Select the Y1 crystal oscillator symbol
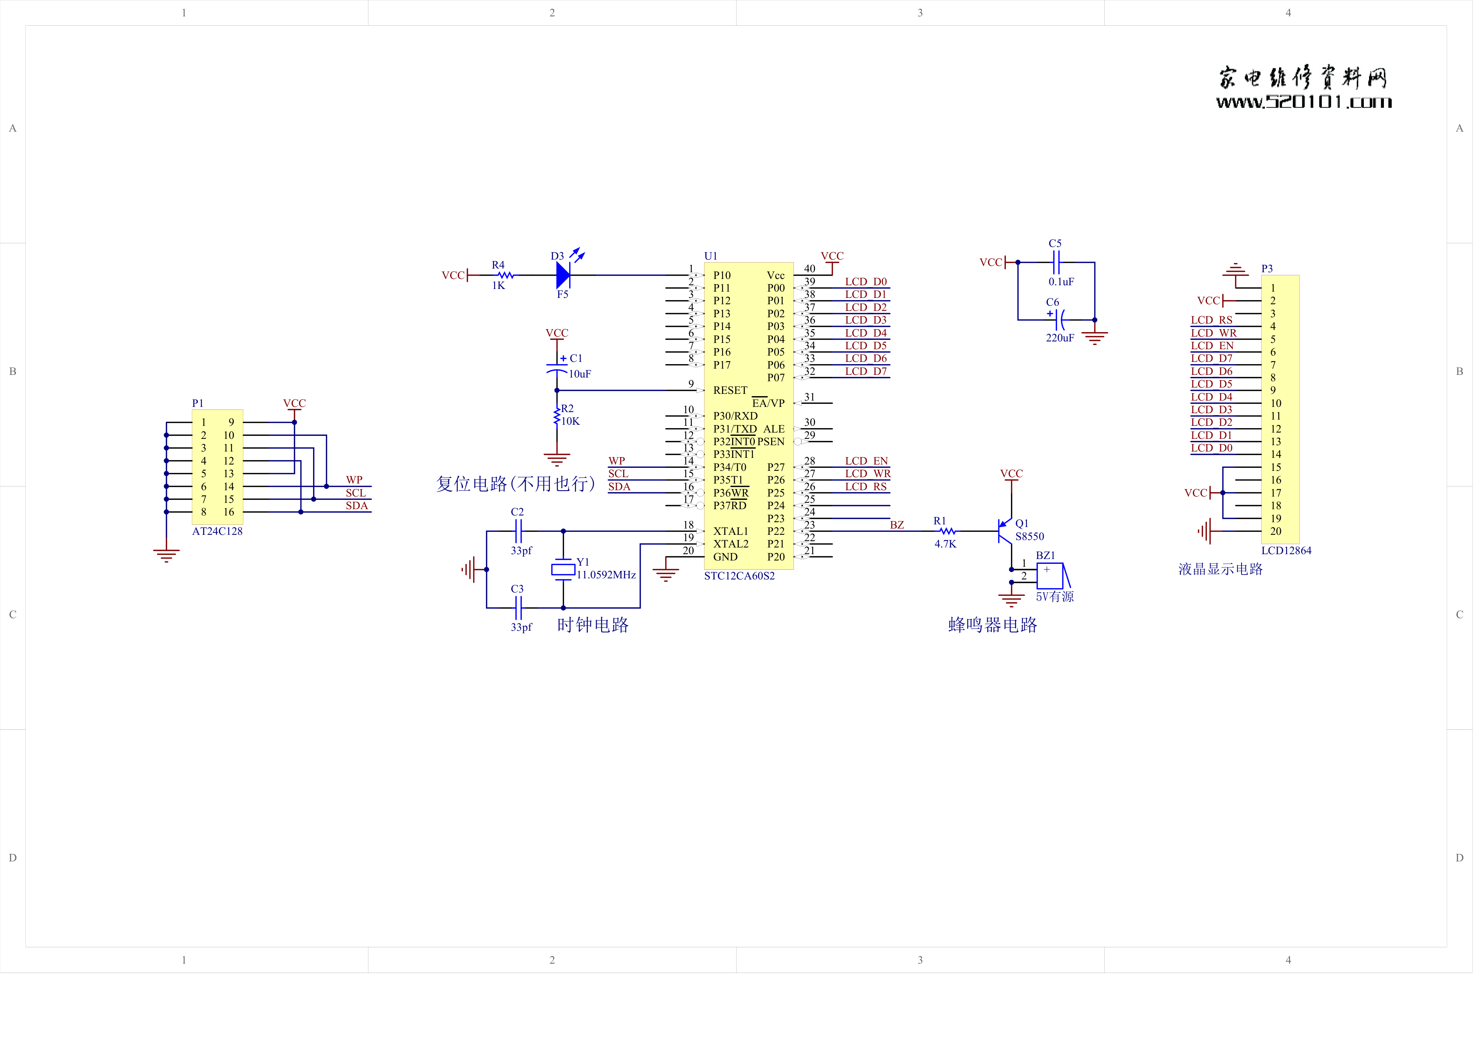The height and width of the screenshot is (1044, 1475). (564, 569)
